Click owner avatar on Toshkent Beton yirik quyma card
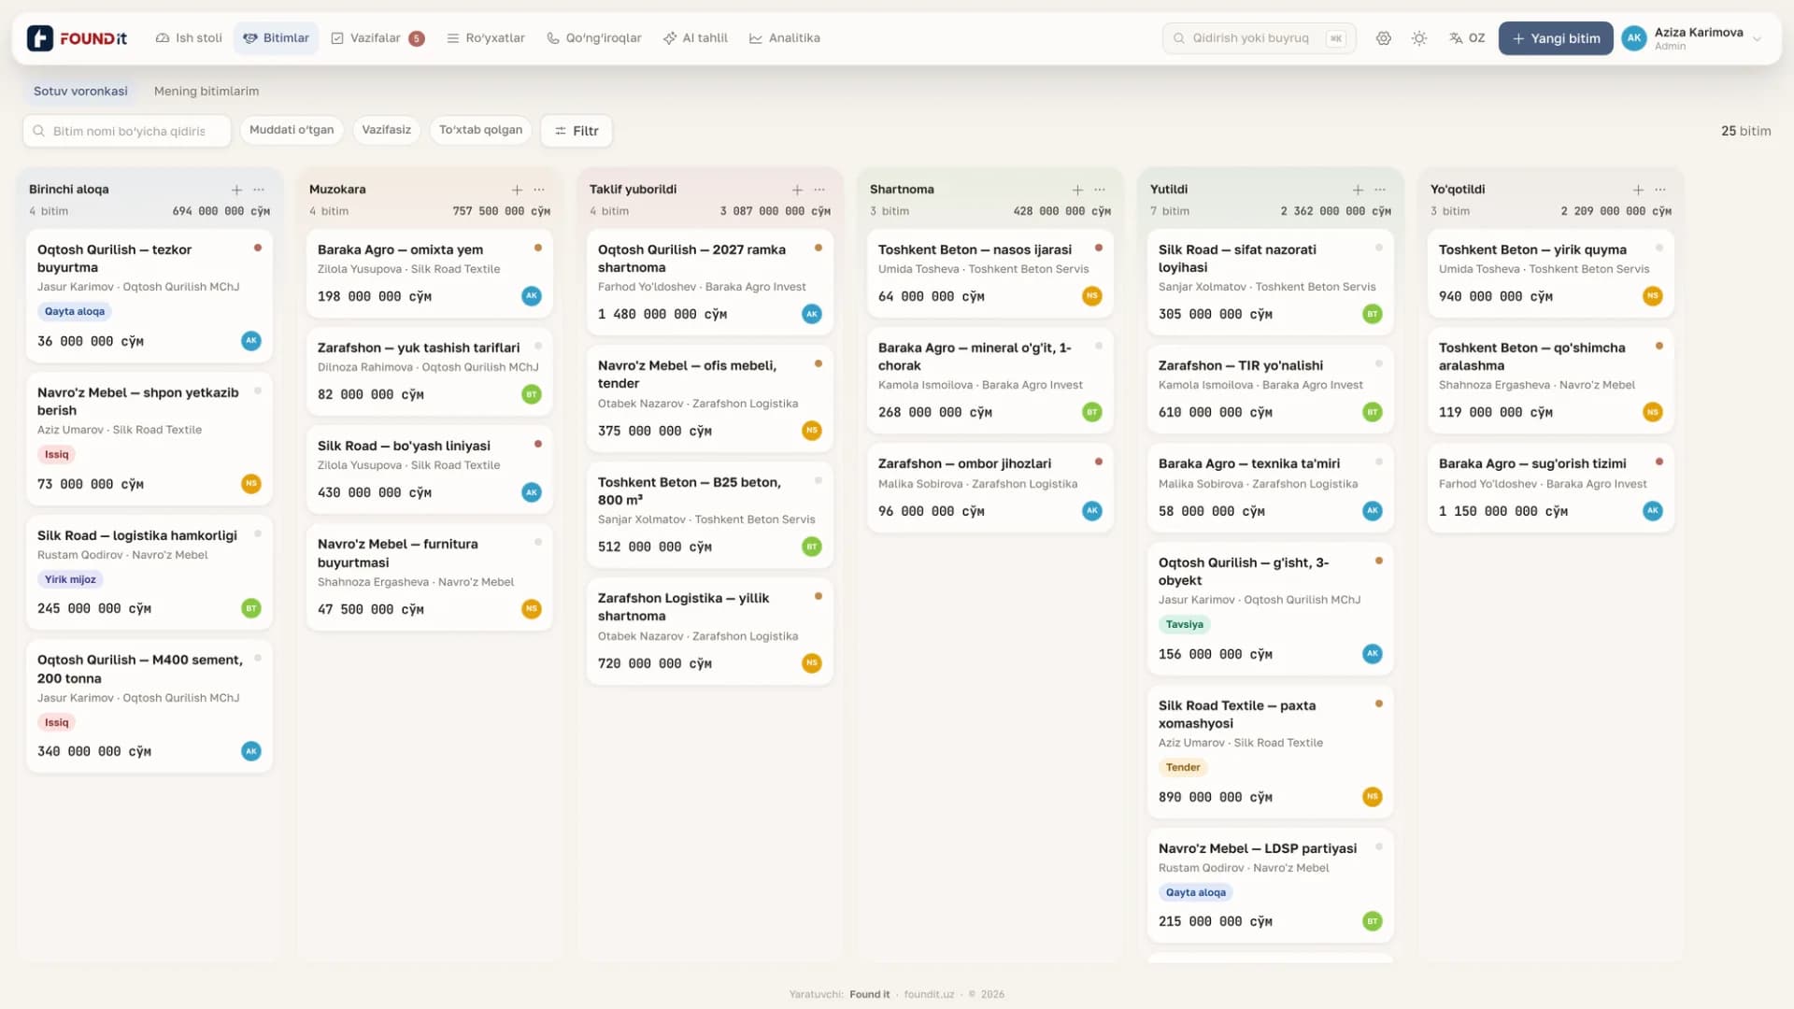This screenshot has height=1009, width=1794. pyautogui.click(x=1653, y=296)
